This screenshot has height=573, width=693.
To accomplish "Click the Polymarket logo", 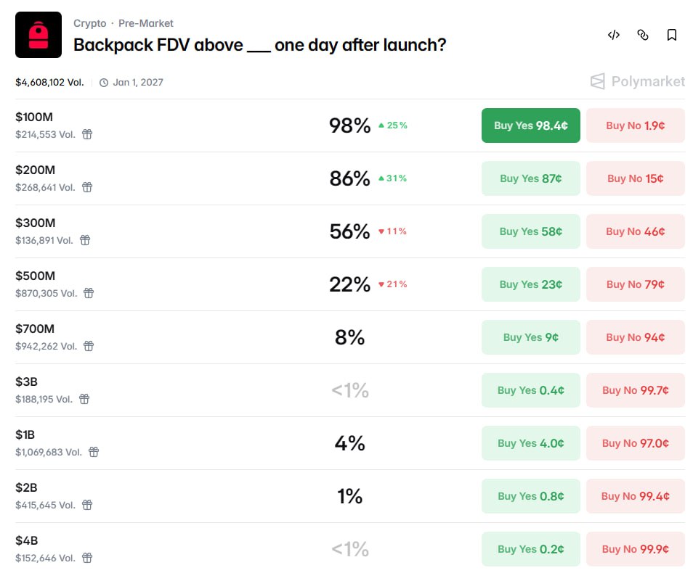I will [x=637, y=82].
